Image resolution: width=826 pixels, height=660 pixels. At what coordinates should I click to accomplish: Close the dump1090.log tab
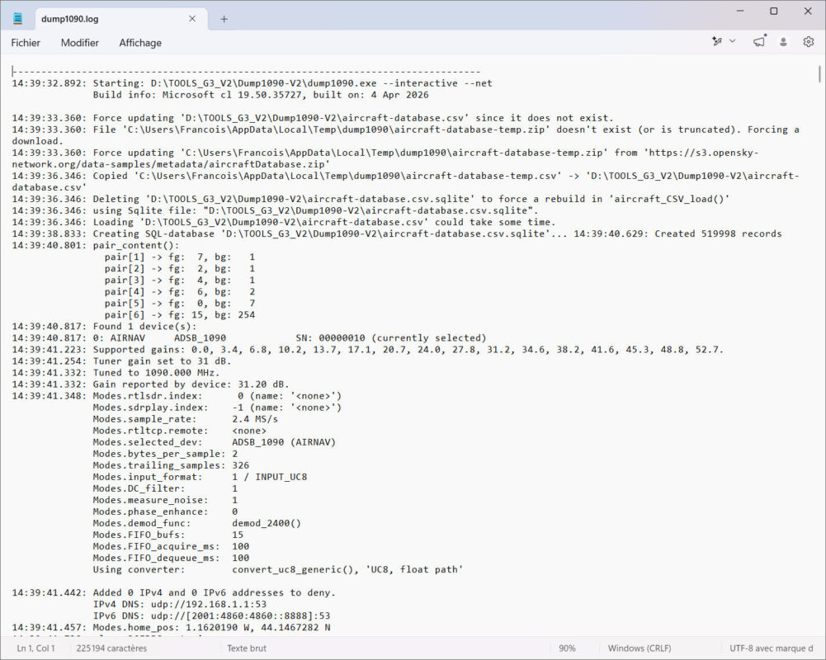(192, 19)
